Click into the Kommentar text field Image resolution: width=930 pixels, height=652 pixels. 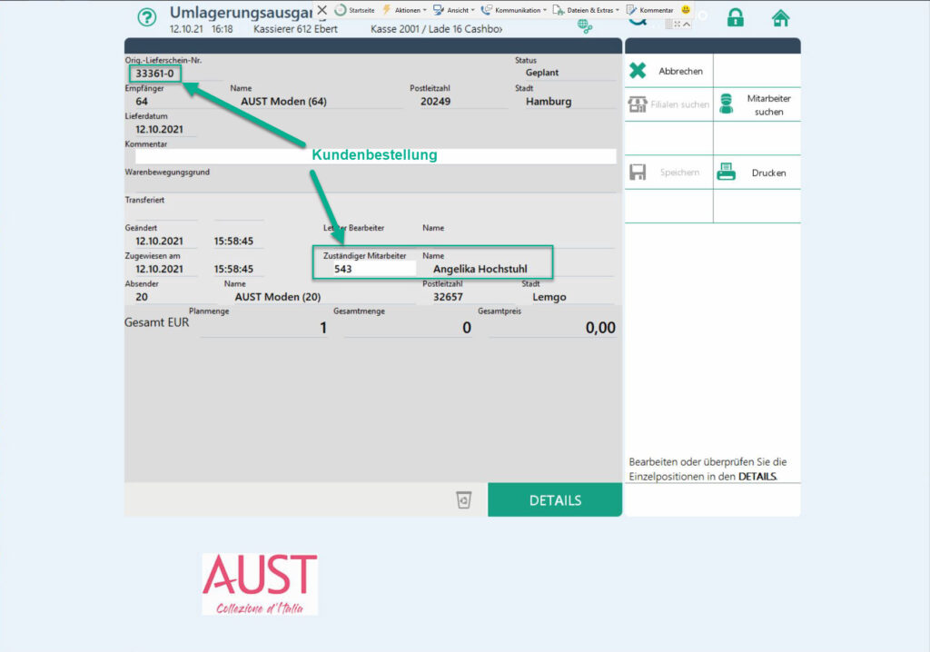tap(374, 156)
